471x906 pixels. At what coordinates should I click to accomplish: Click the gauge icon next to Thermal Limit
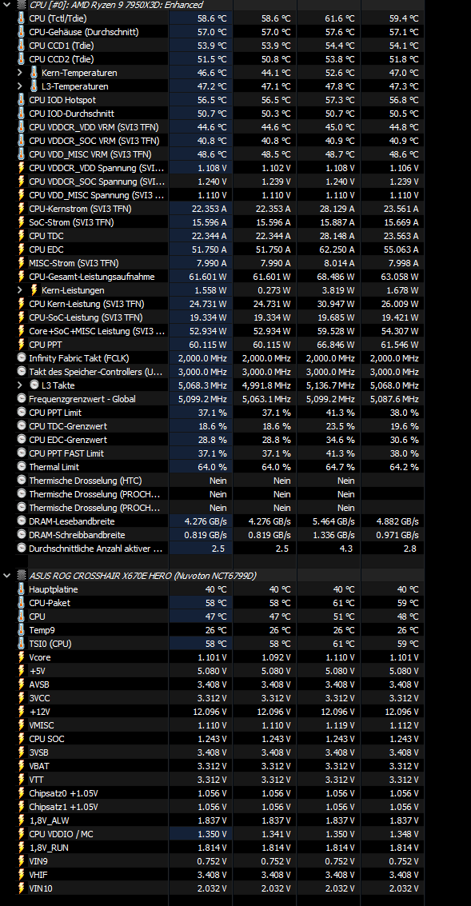click(x=22, y=467)
